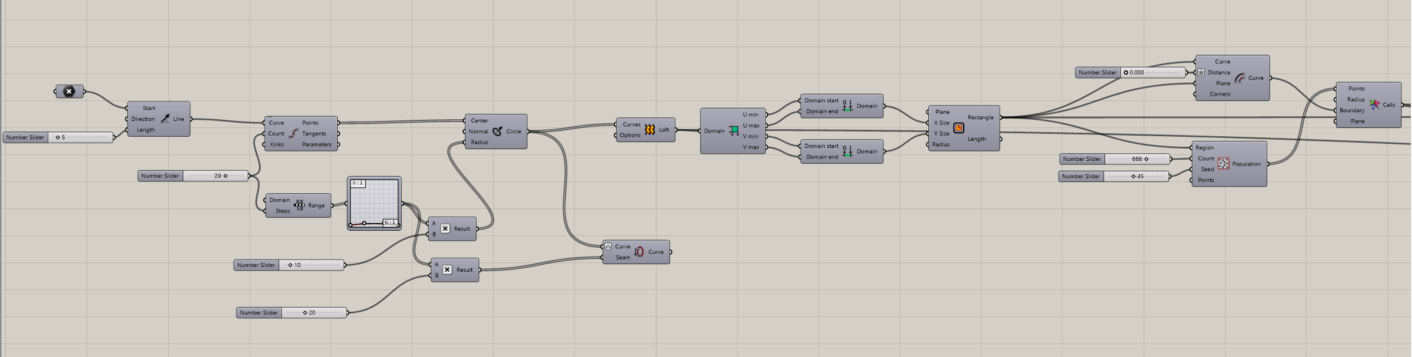1412x357 pixels.
Task: Click the Voronoi Cells component icon
Action: [1374, 105]
